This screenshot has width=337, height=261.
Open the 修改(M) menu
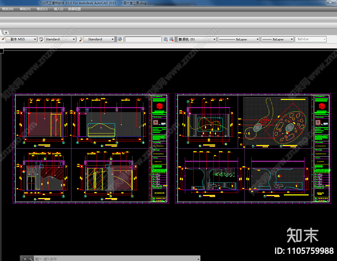8,9
